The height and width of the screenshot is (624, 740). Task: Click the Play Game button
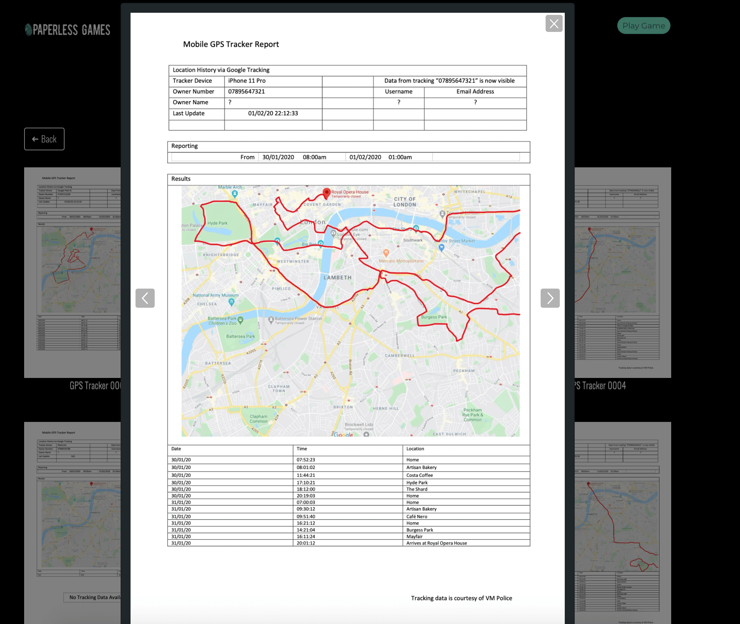click(x=644, y=26)
